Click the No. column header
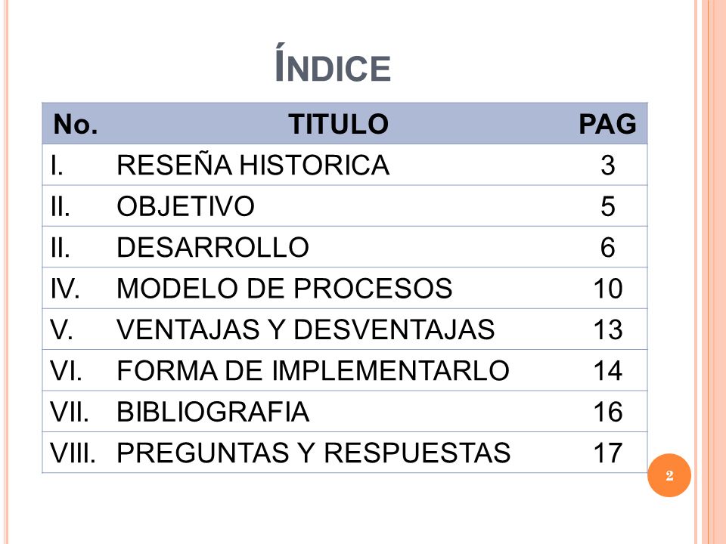This screenshot has height=544, width=726. point(76,124)
